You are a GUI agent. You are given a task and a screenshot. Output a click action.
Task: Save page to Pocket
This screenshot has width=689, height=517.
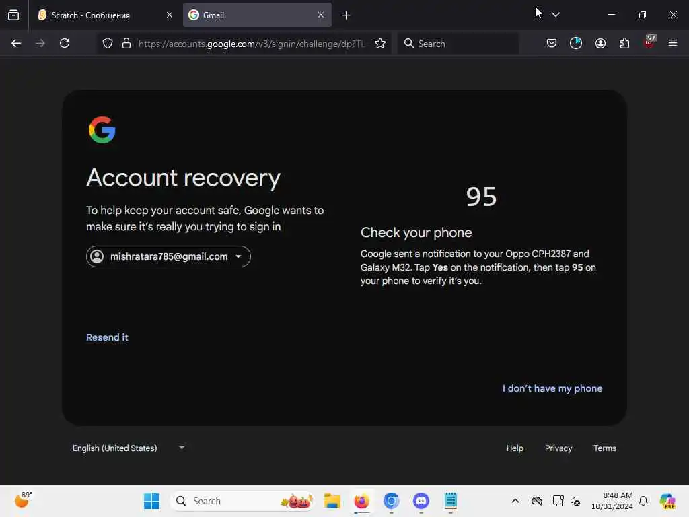click(552, 43)
